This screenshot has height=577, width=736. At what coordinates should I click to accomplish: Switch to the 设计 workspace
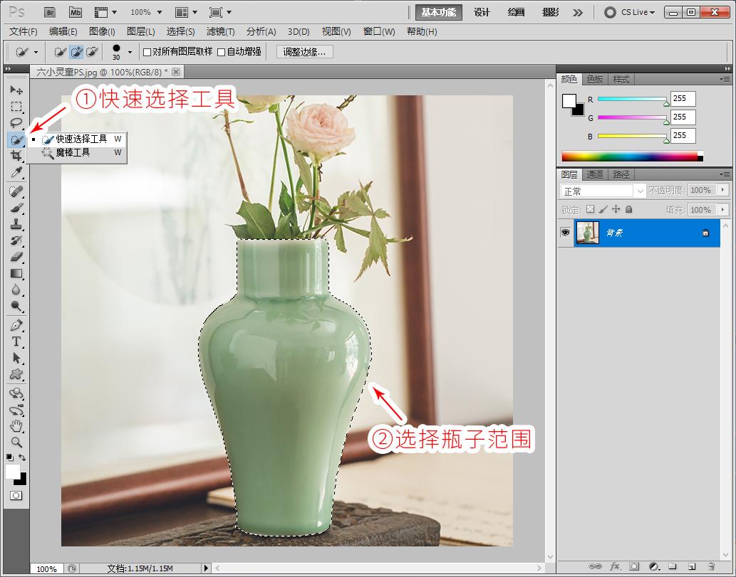(482, 13)
